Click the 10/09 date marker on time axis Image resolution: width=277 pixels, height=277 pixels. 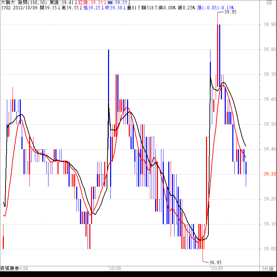217,269
